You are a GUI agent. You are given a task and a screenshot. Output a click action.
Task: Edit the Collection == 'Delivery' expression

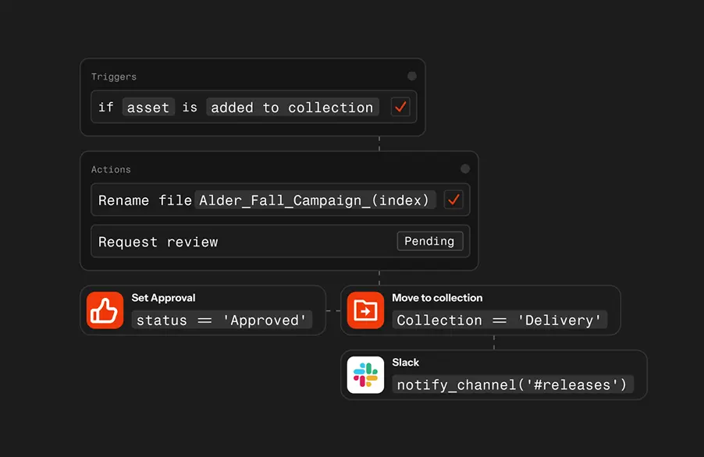(x=500, y=320)
